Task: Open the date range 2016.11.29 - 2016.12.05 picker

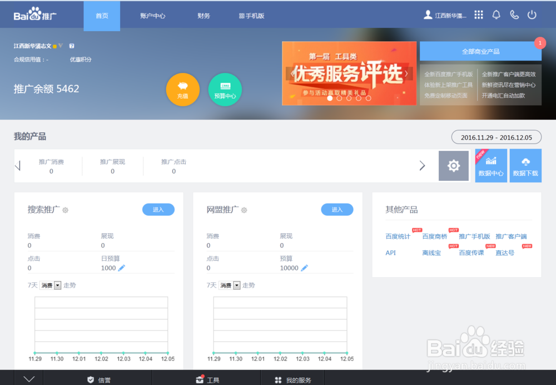Action: tap(496, 137)
